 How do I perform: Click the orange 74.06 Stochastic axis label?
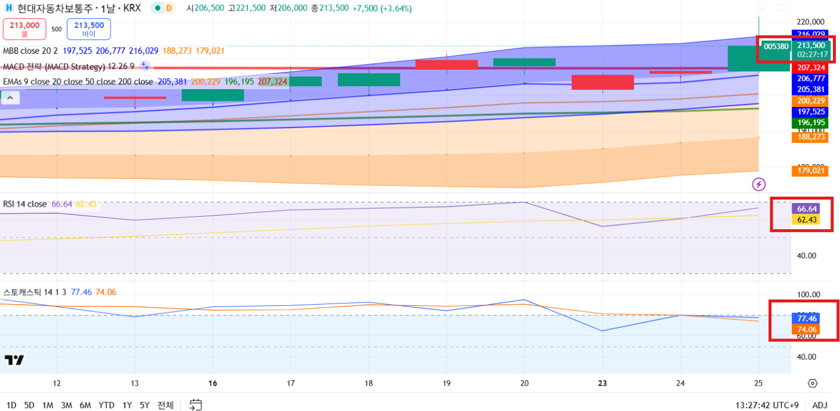807,330
